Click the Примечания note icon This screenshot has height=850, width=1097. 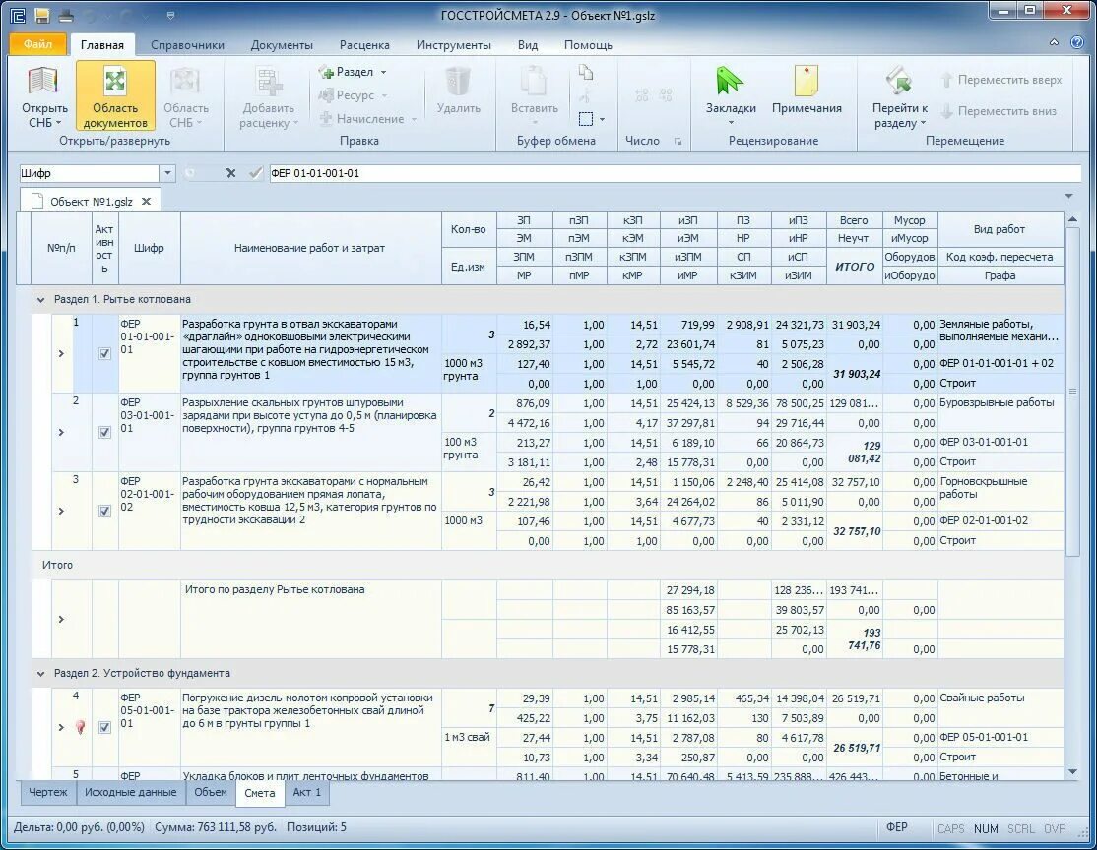click(806, 82)
